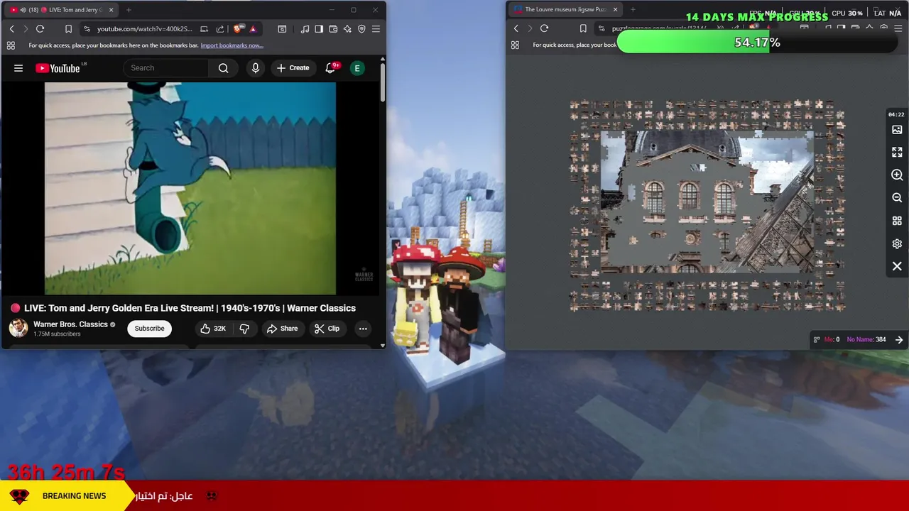Dislike the Tom and Jerry video
This screenshot has width=909, height=511.
click(244, 329)
